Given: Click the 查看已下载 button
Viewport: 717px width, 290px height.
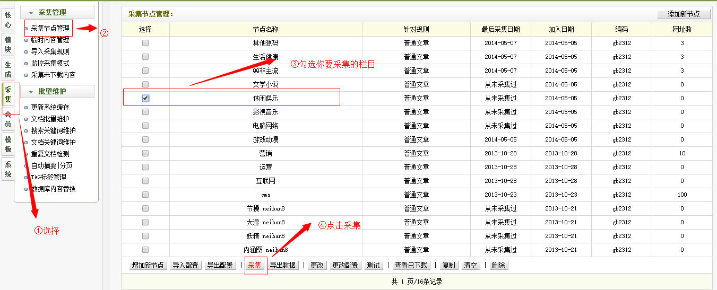Looking at the screenshot, I should pyautogui.click(x=411, y=265).
